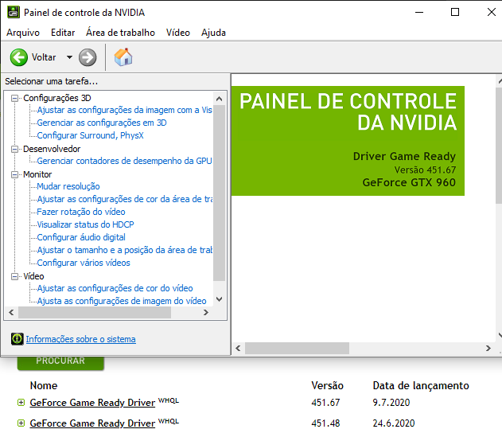Screen dimensions: 502x433
Task: Click the task tree scroll up arrow
Action: (x=220, y=99)
